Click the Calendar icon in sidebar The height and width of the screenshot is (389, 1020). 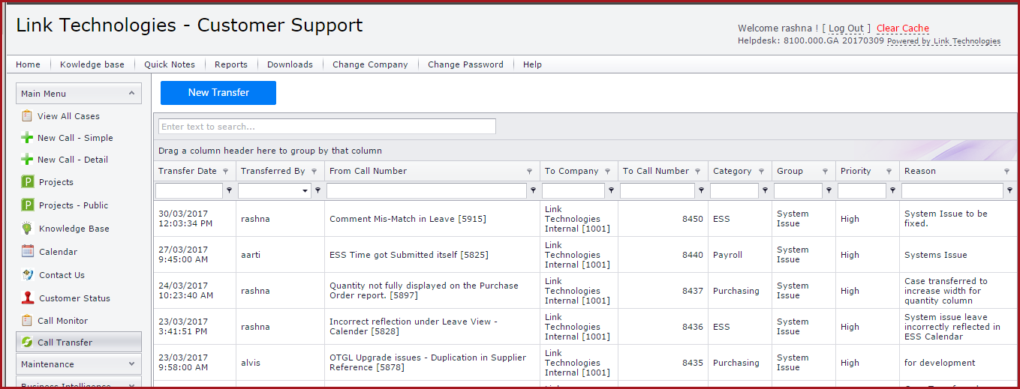click(27, 252)
